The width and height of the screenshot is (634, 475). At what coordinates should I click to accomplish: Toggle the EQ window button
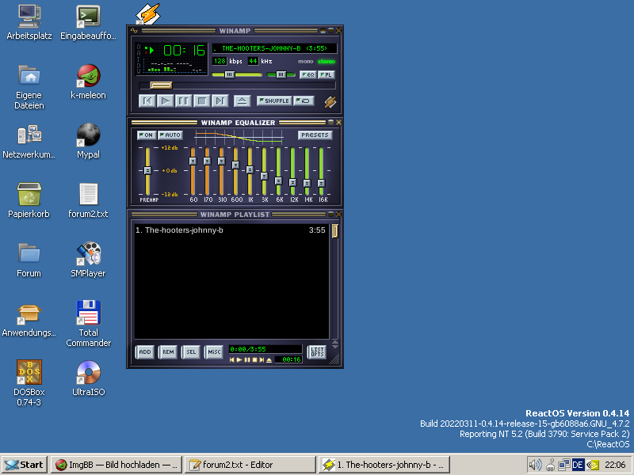click(x=308, y=74)
